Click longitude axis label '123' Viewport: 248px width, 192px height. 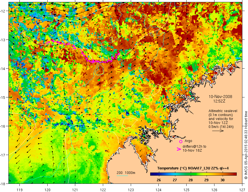[x=131, y=190]
